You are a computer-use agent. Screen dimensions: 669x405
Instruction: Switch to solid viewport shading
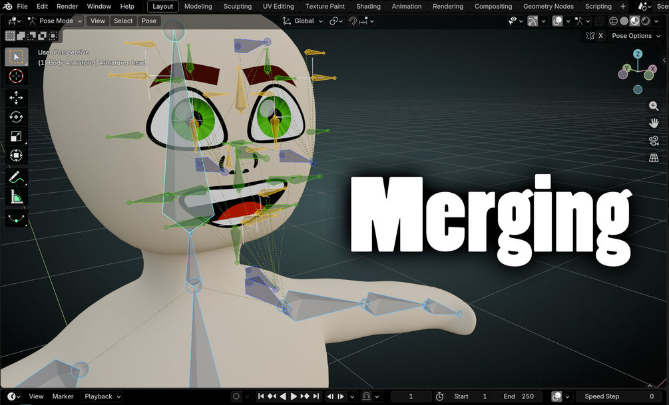click(x=624, y=21)
